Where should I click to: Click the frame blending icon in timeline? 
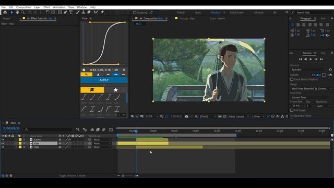(98, 130)
